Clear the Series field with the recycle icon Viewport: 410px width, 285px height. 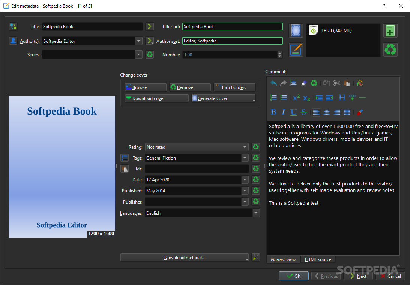(150, 54)
